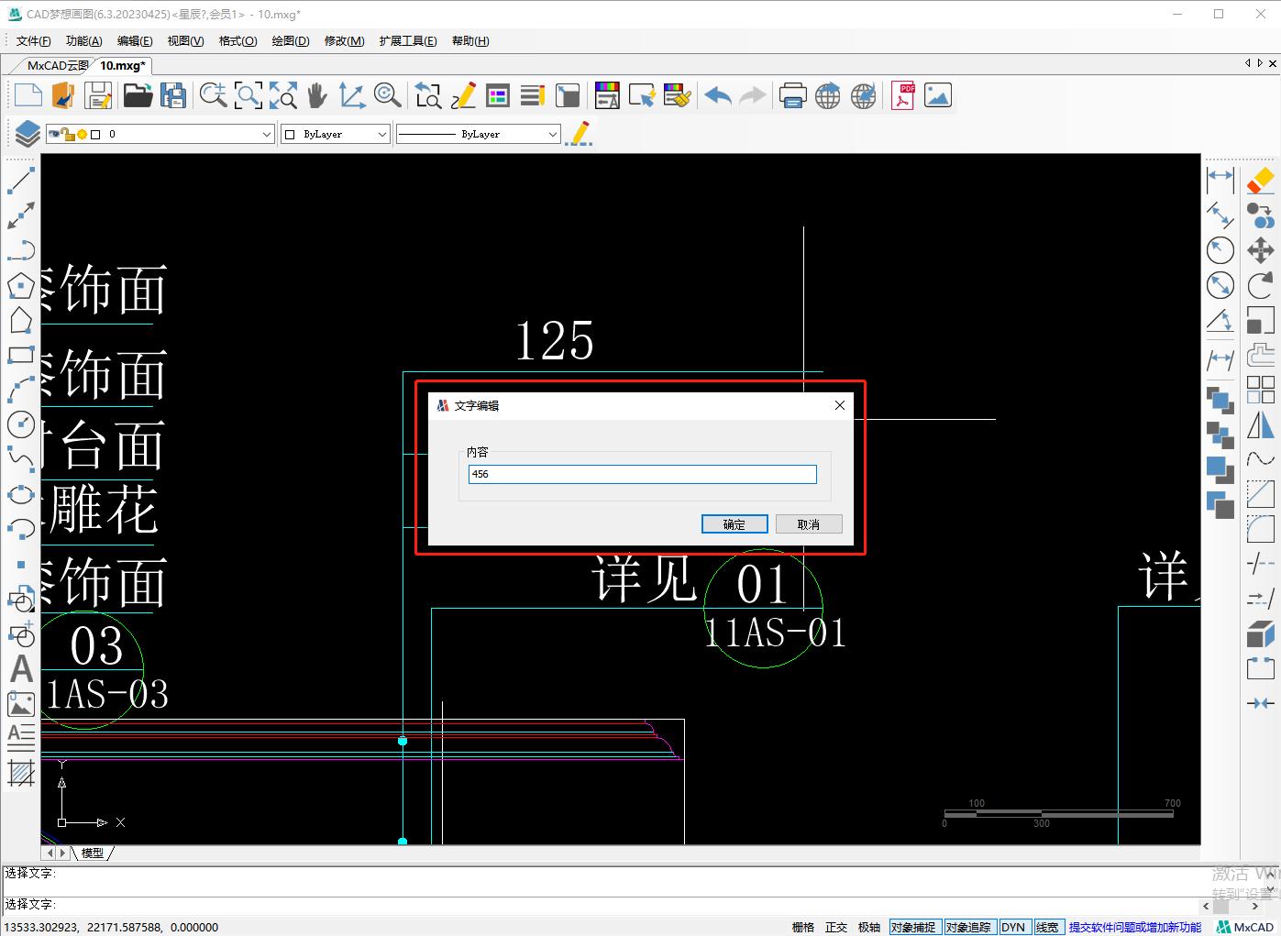Click the 提交软件问题或增加新功能 link
The image size is (1281, 936).
tap(1134, 927)
